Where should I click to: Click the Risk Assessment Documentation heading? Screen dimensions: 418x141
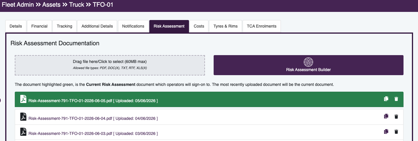pyautogui.click(x=55, y=43)
